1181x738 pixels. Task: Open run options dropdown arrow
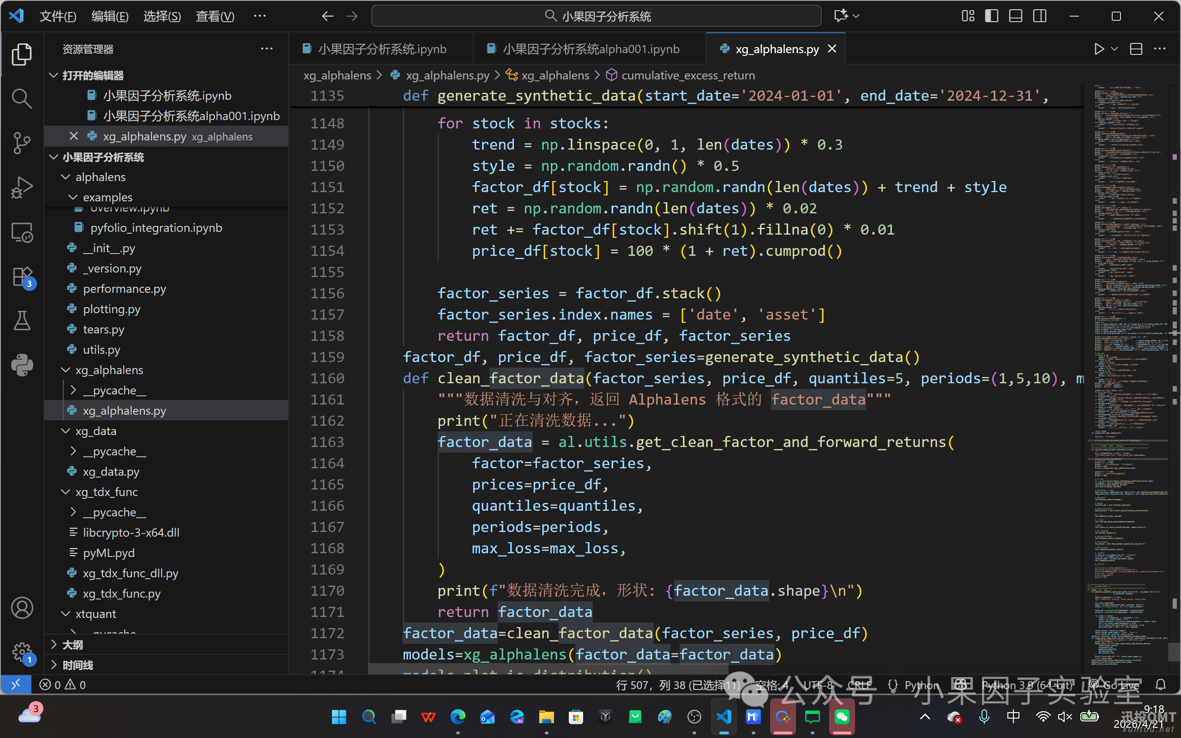point(1115,49)
